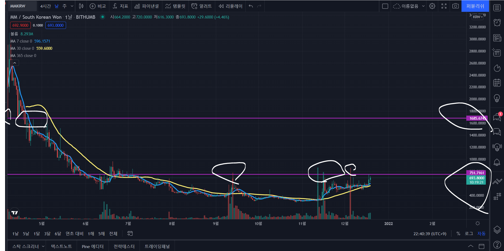Image resolution: width=504 pixels, height=251 pixels.
Task: Set the date range to 전체
Action: coord(113,234)
